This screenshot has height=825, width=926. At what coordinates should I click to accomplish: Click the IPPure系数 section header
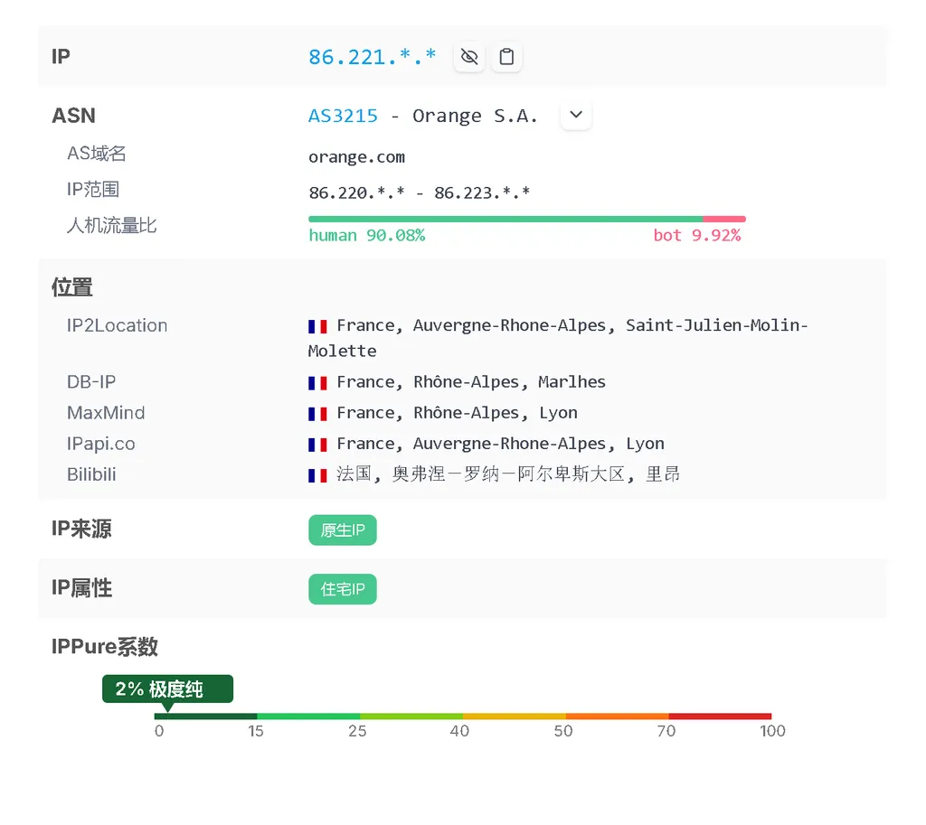[105, 646]
